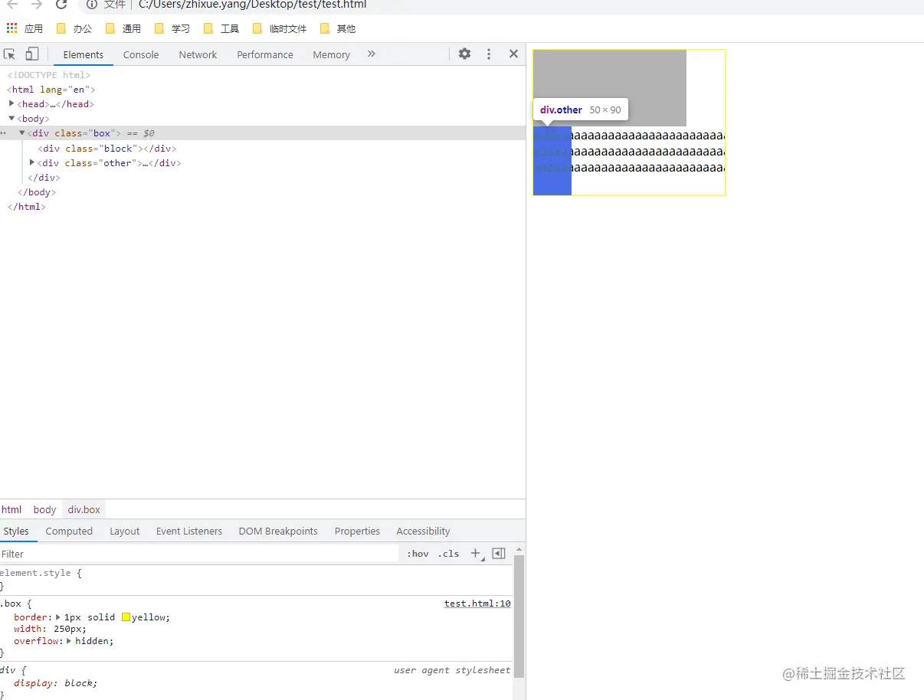Click the highlighted blue div.other box
Screen dimensions: 924x700
[x=552, y=161]
